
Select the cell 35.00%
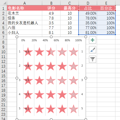tap(88, 23)
